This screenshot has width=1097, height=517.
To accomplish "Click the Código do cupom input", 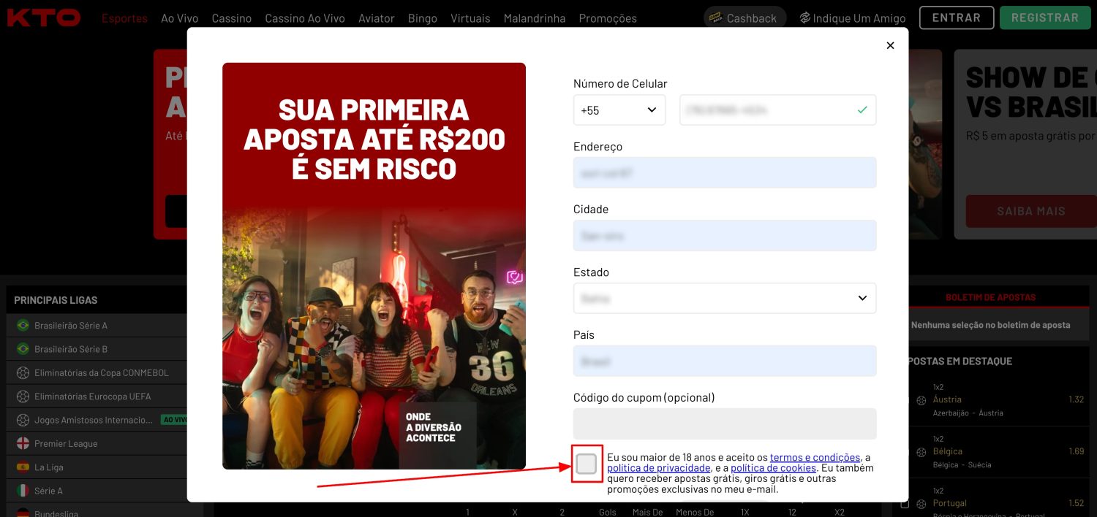I will [x=725, y=424].
